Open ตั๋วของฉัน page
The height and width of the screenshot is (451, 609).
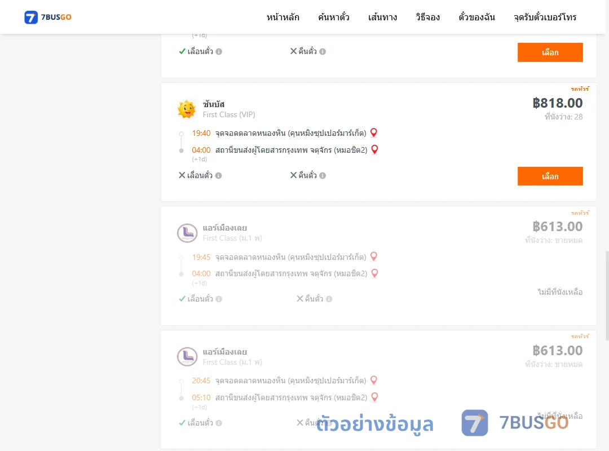coord(476,17)
